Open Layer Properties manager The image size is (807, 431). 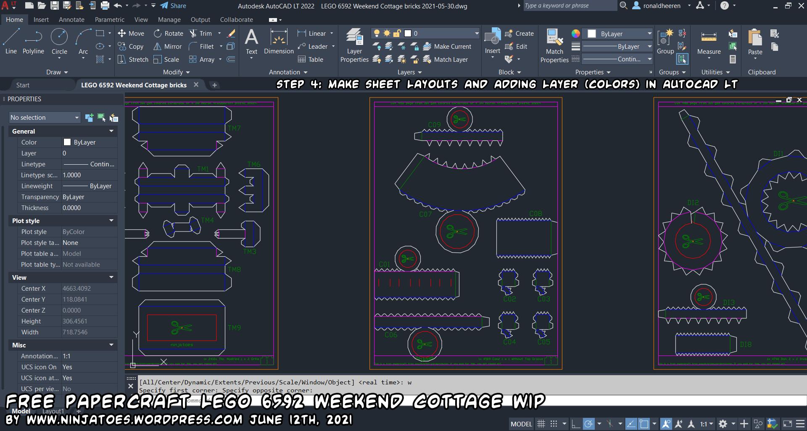[354, 45]
